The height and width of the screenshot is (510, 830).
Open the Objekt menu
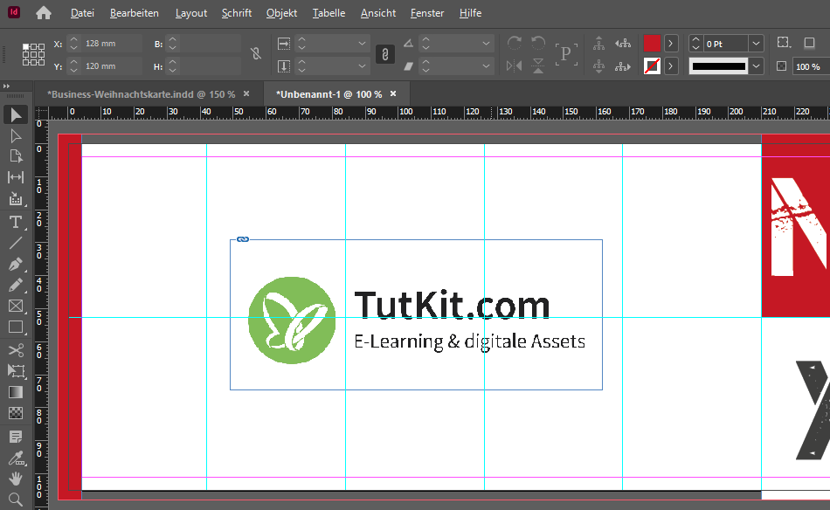pos(281,13)
